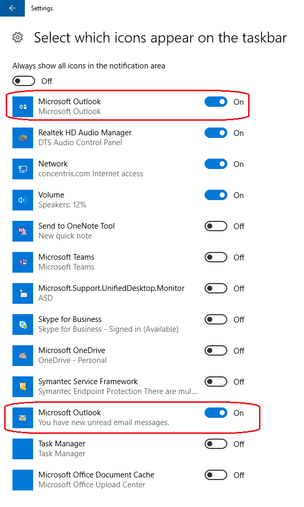304x507 pixels.
Task: Go back using the arrow button
Action: (12, 8)
